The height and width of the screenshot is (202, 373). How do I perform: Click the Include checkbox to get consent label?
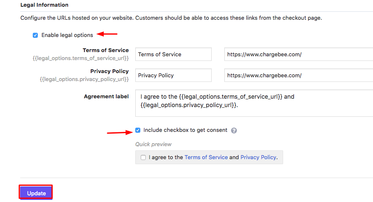pyautogui.click(x=185, y=130)
